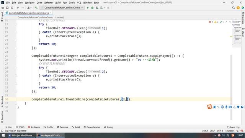Click the line:column position 36:62 indicator
The width and height of the screenshot is (245, 138).
(x=205, y=131)
